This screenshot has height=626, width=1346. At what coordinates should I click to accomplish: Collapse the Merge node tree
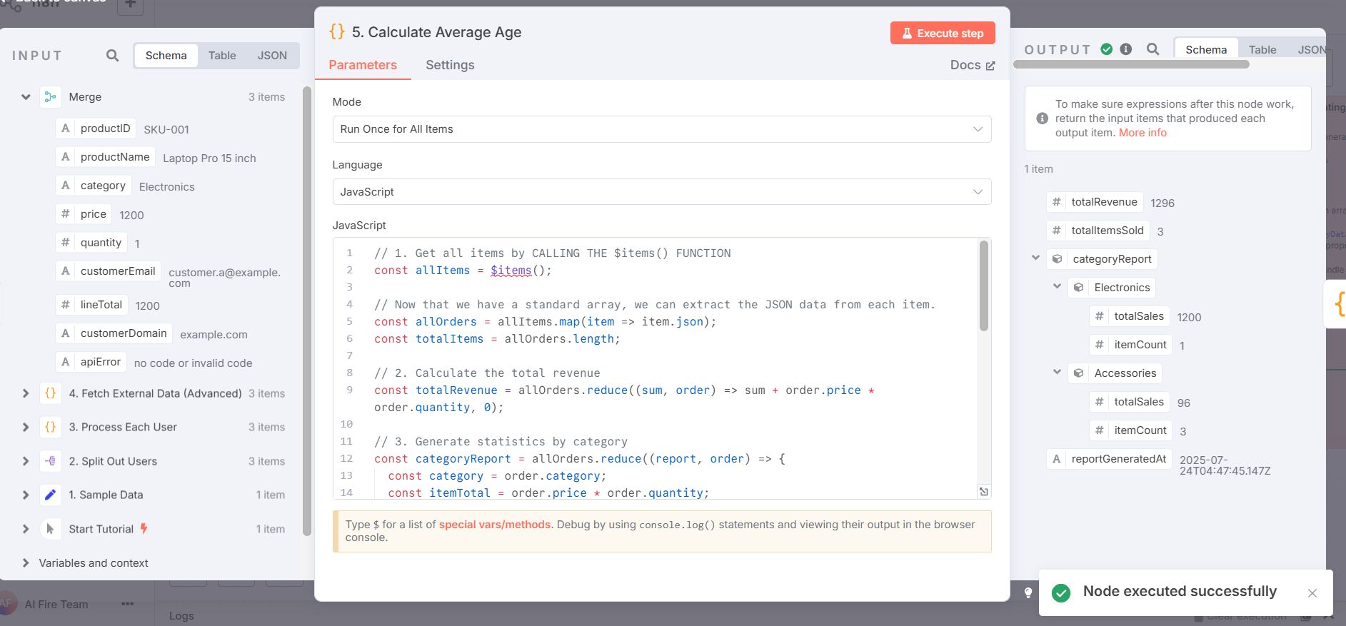pyautogui.click(x=26, y=96)
